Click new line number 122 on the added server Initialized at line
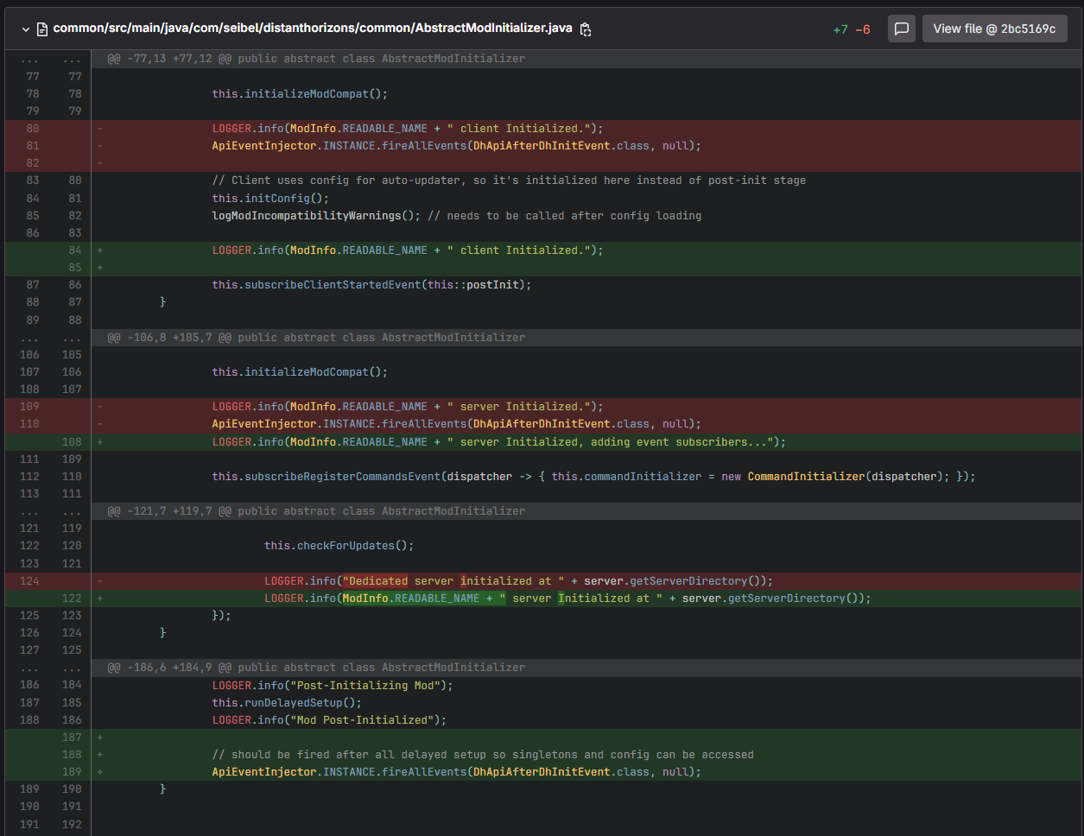The height and width of the screenshot is (836, 1084). tap(72, 598)
